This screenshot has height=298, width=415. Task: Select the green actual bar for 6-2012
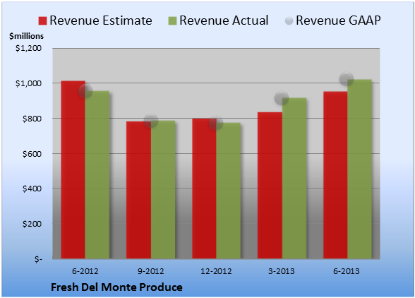tap(97, 175)
